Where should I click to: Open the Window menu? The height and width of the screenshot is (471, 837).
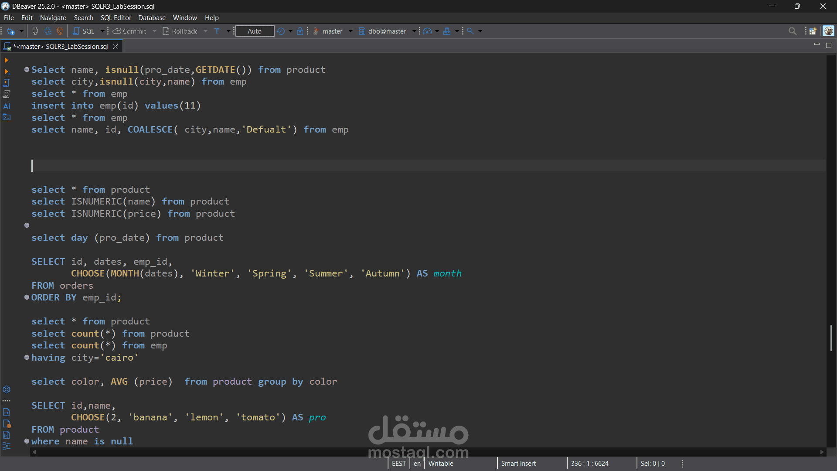[x=185, y=18]
